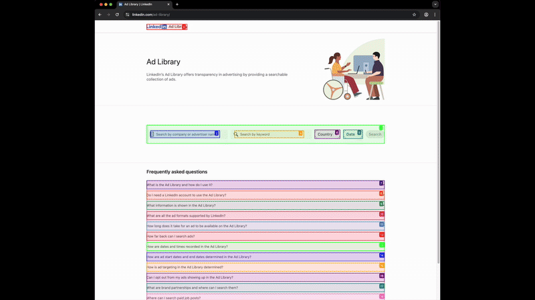Click the 'Ad Library' page heading
535x300 pixels.
coord(163,62)
